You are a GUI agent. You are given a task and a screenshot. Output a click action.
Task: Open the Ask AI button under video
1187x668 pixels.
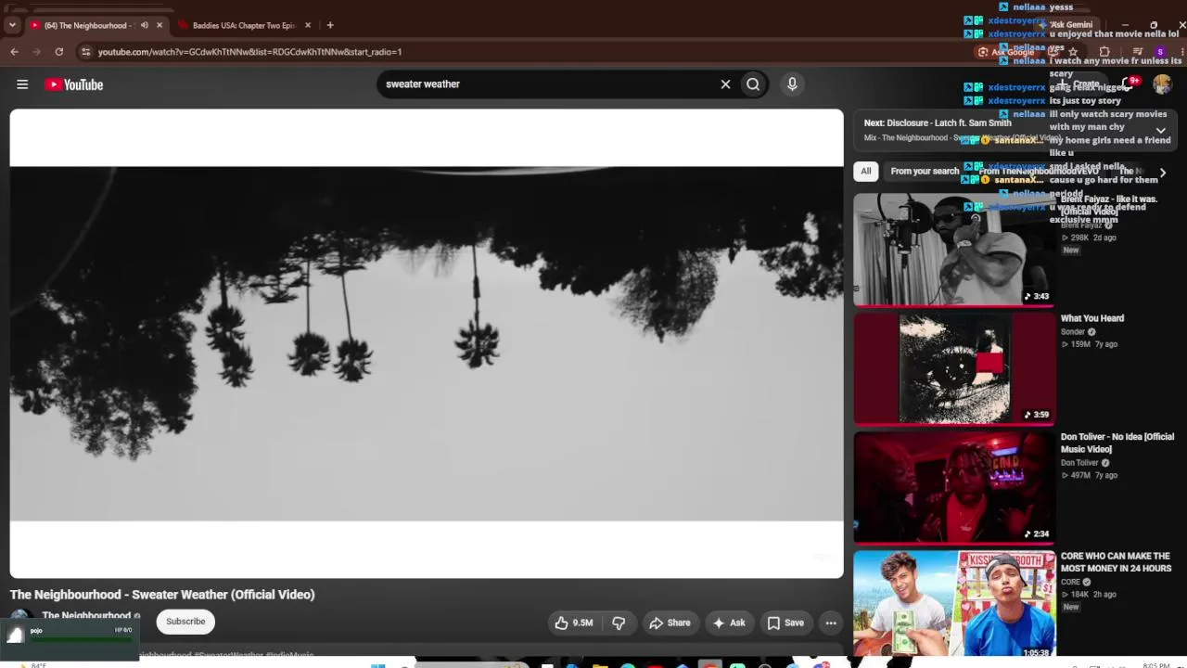pyautogui.click(x=728, y=623)
